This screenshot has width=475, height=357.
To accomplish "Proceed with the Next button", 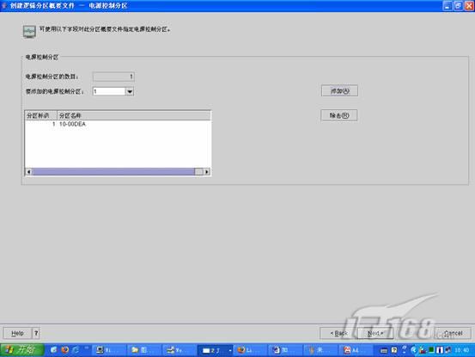I will click(x=375, y=333).
